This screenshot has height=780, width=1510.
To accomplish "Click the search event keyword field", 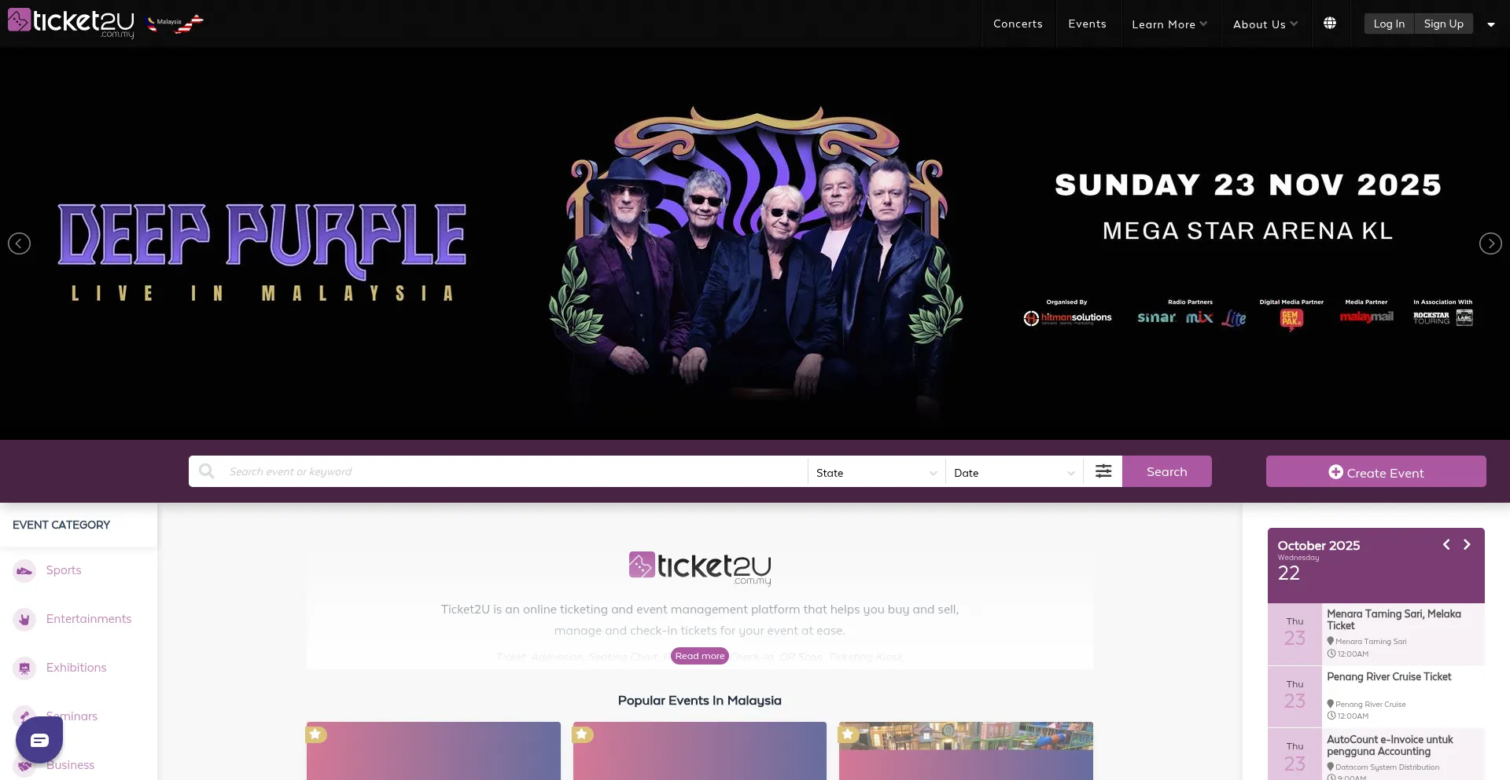I will click(515, 471).
